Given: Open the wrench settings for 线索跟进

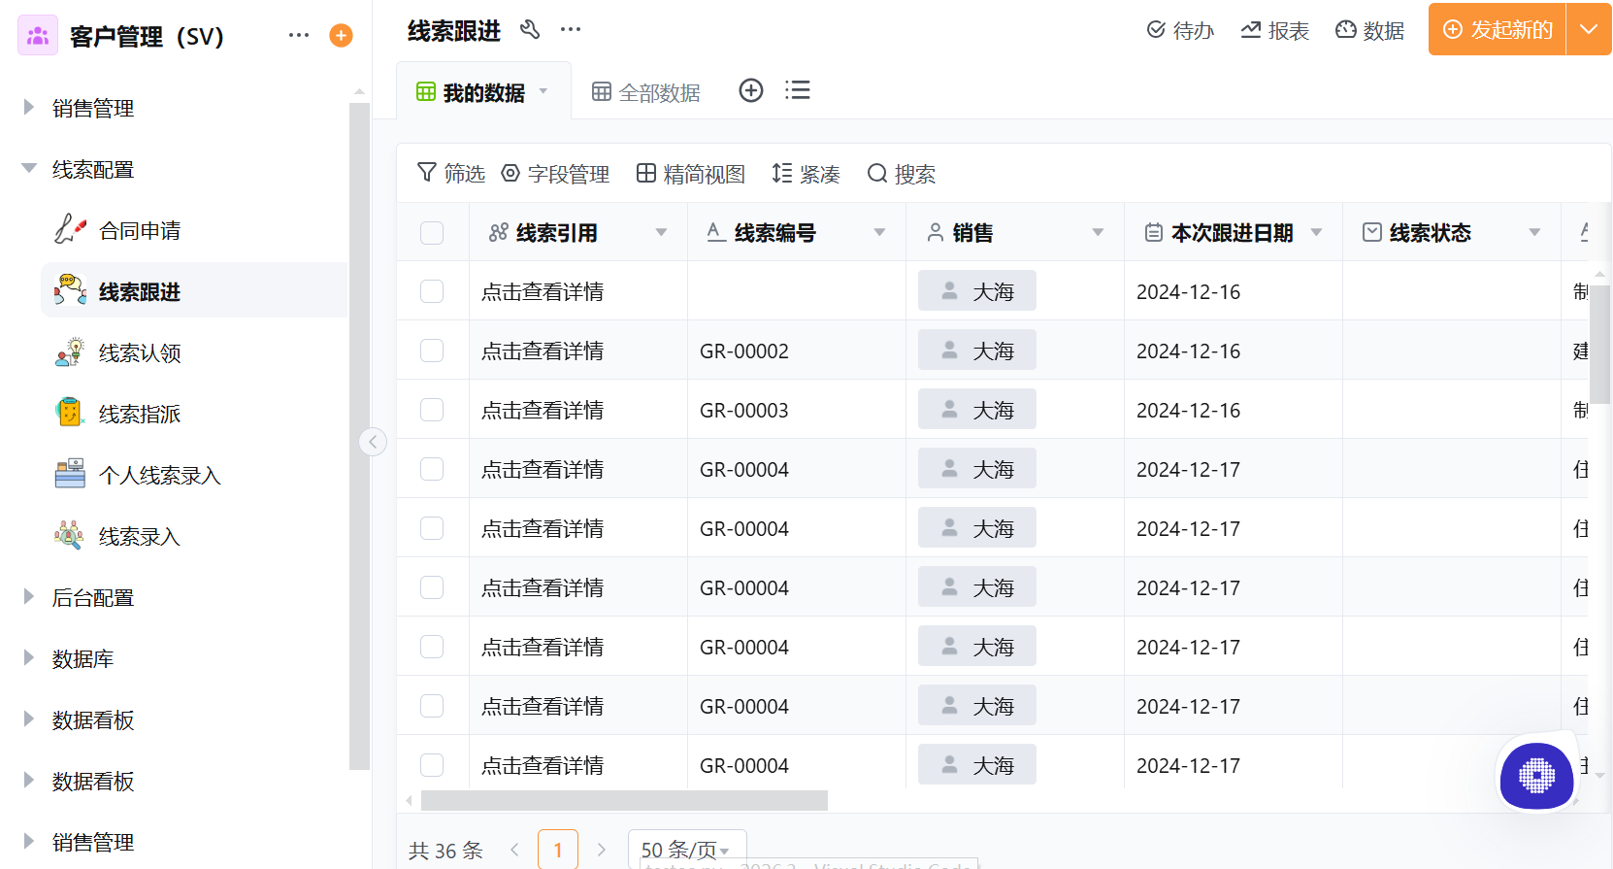Looking at the screenshot, I should [529, 29].
